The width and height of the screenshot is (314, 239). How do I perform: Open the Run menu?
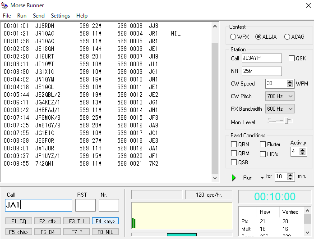[22, 16]
